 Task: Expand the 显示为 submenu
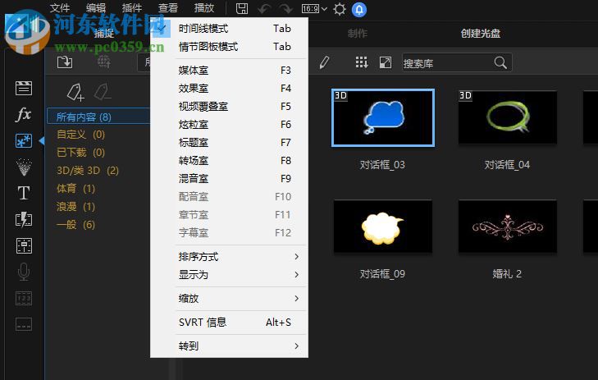click(229, 275)
